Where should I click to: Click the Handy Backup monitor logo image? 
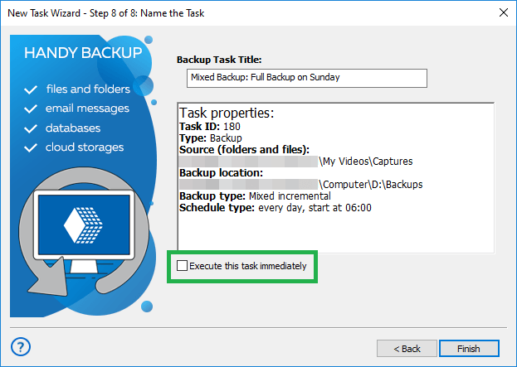click(84, 230)
